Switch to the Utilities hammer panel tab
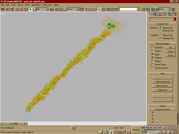Screen dimensions: 179x134 175,14
